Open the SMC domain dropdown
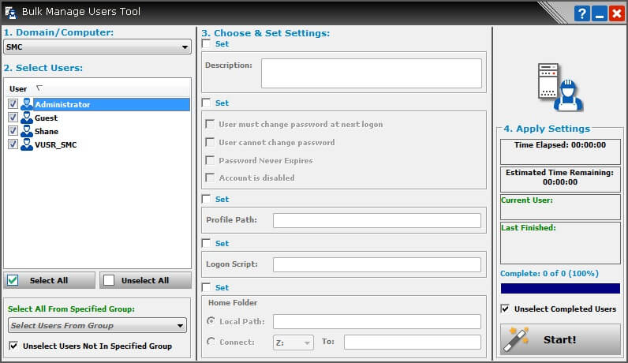Screen dimensions: 628x363 [98, 47]
